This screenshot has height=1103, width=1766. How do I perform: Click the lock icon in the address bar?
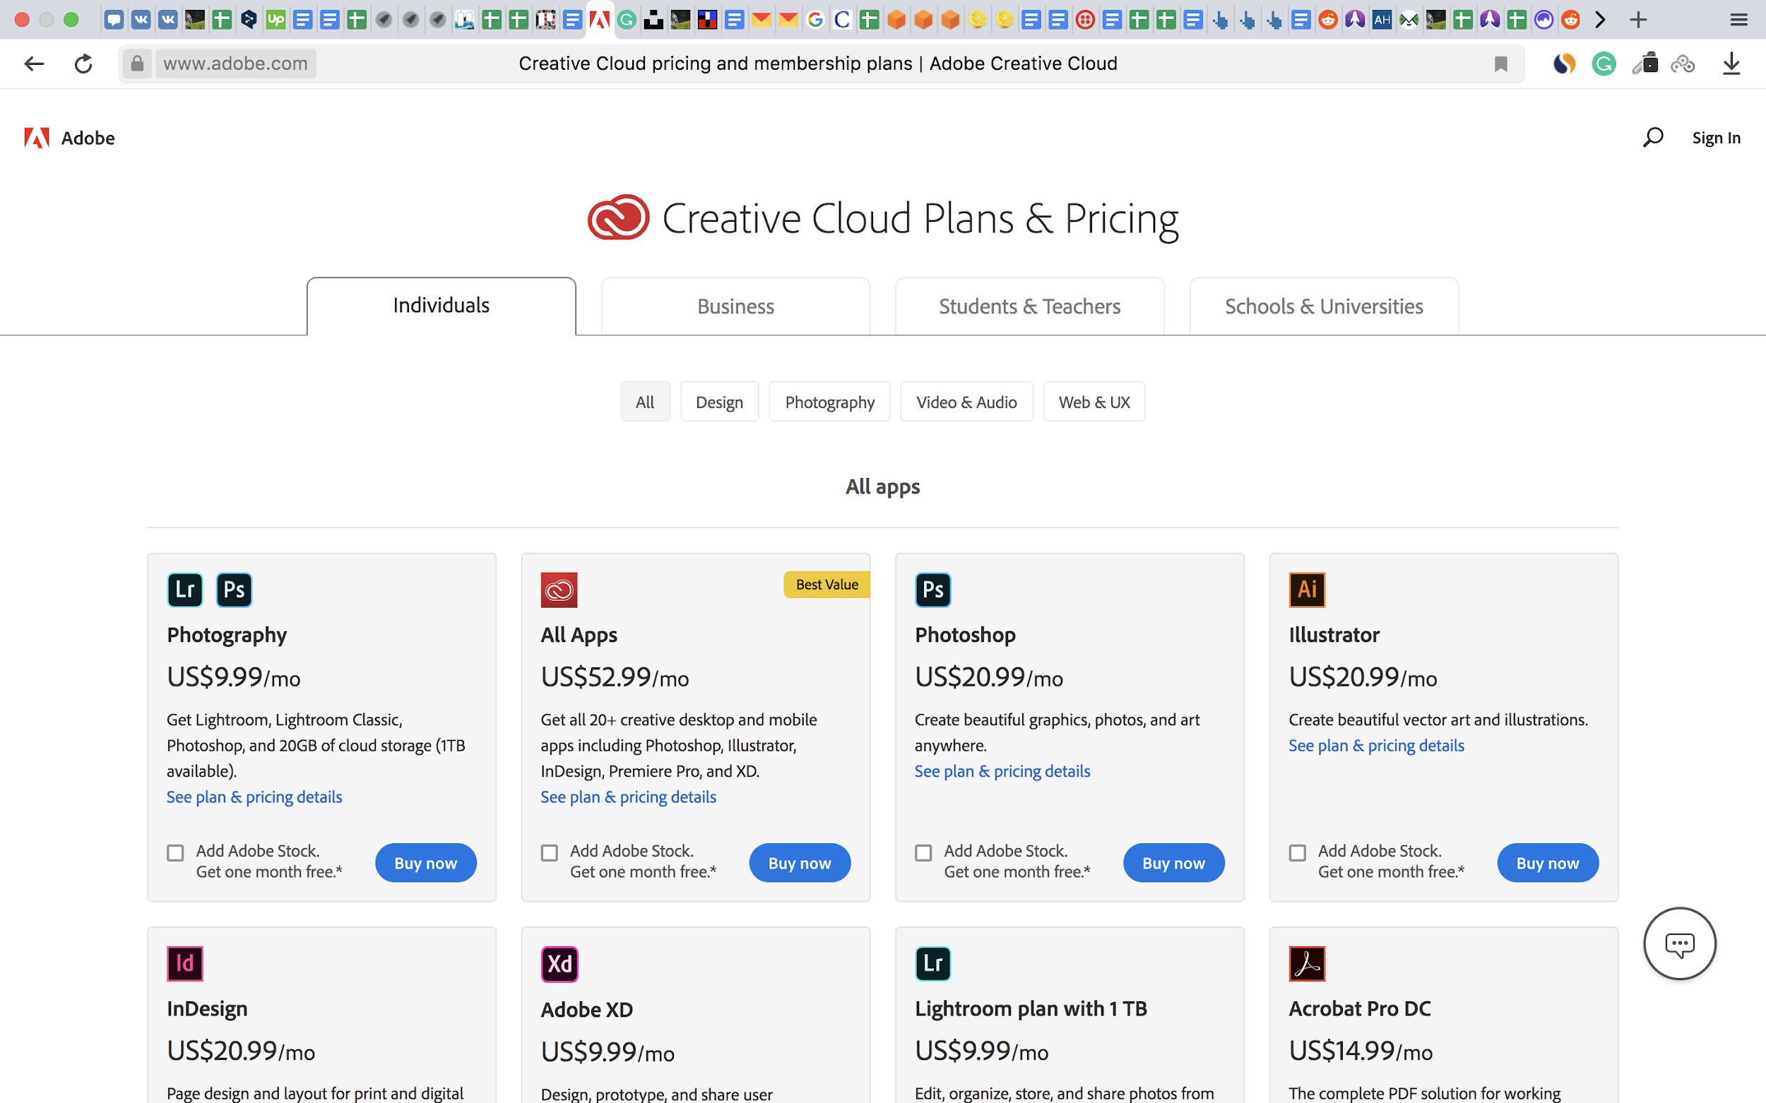tap(136, 64)
